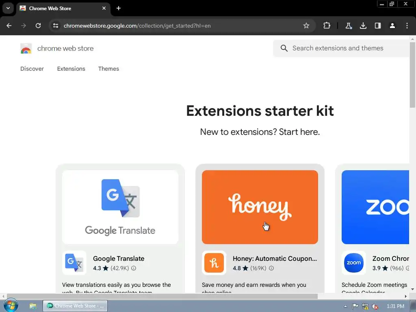Click the muted volume tray icon

coord(375,306)
